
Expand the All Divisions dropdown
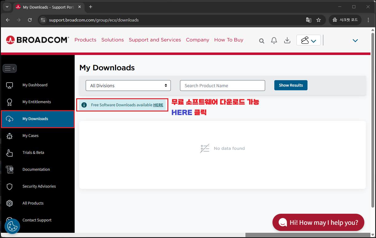pos(128,86)
